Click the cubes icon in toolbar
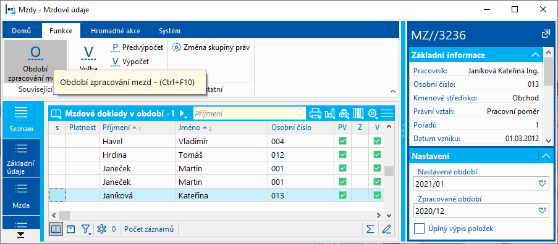This screenshot has width=558, height=244. tap(344, 113)
